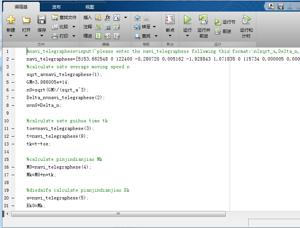Set breakpoint at line 2 dash
Screen dimensions: 300x228
[x=13, y=59]
